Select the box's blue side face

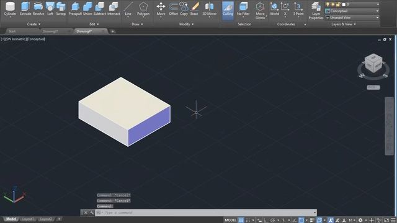(x=149, y=126)
